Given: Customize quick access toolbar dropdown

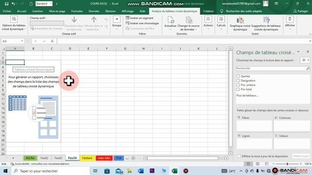Looking at the screenshot, I should [x=57, y=4].
